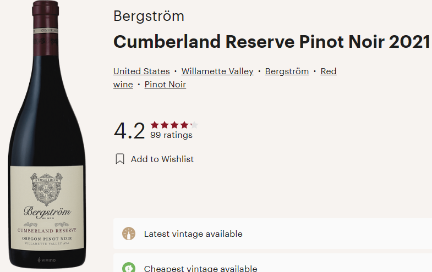Screen dimensions: 432x272
Task: Click the wishlist bookmark icon
Action: (x=120, y=159)
